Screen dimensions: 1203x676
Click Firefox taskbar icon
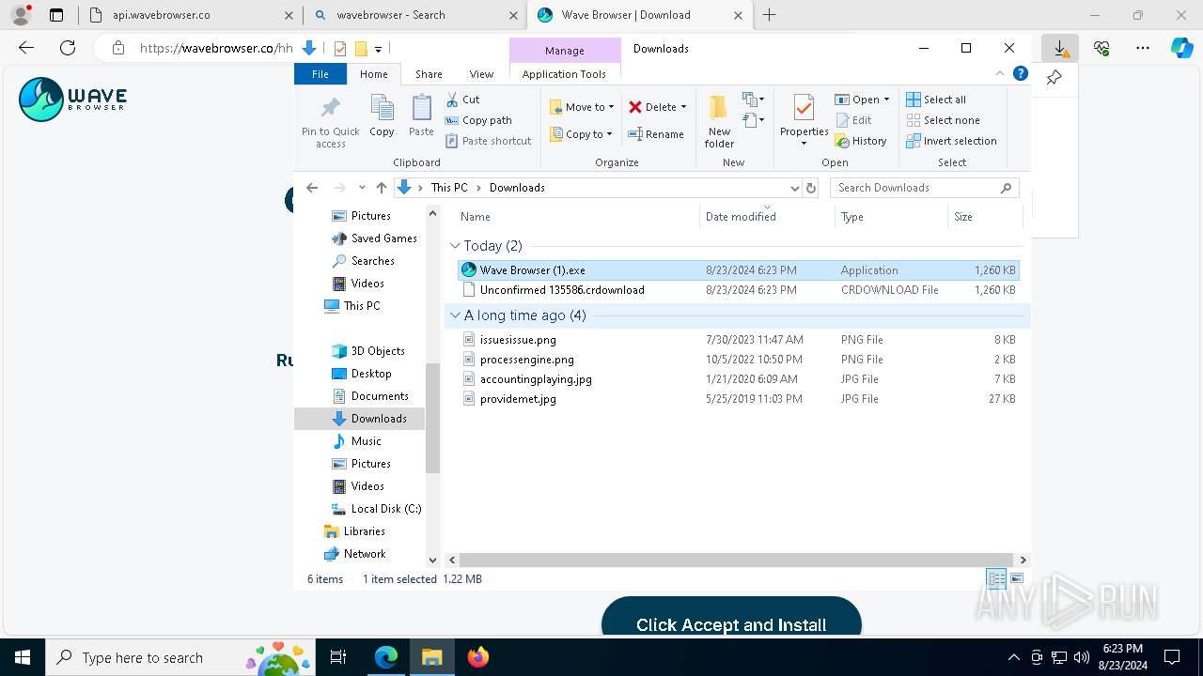coord(478,657)
